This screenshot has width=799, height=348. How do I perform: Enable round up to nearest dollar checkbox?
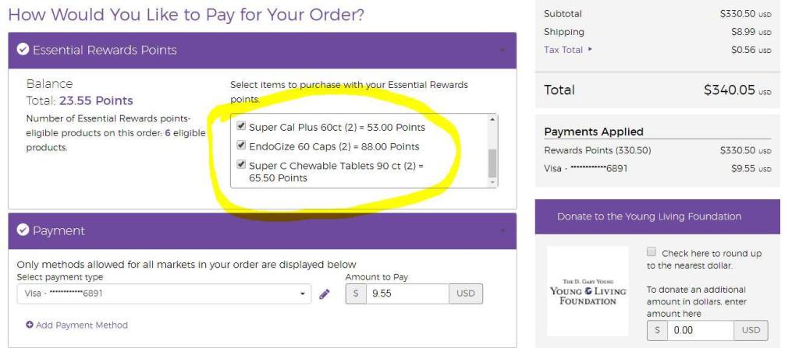(652, 252)
